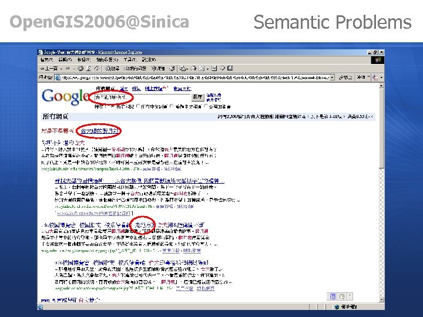Screen dimensions: 423x317
Task: Open the History pane toolbar icon
Action: click(172, 69)
